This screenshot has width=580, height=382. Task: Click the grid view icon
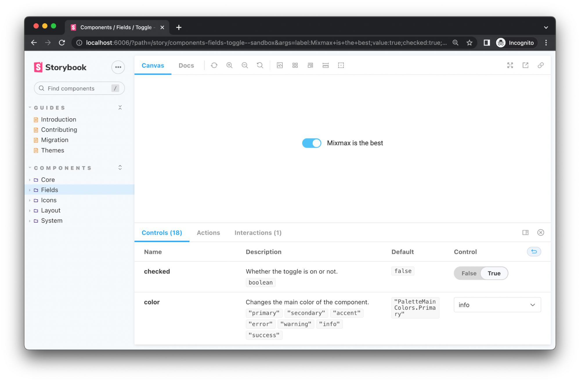click(x=295, y=65)
